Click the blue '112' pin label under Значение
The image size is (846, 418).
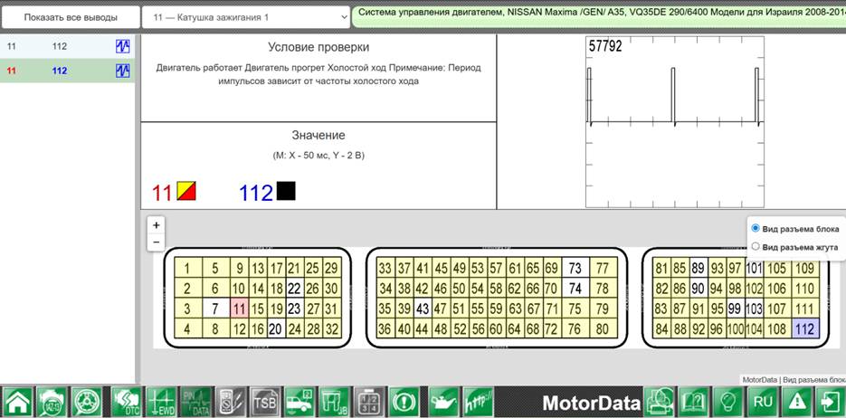click(256, 193)
